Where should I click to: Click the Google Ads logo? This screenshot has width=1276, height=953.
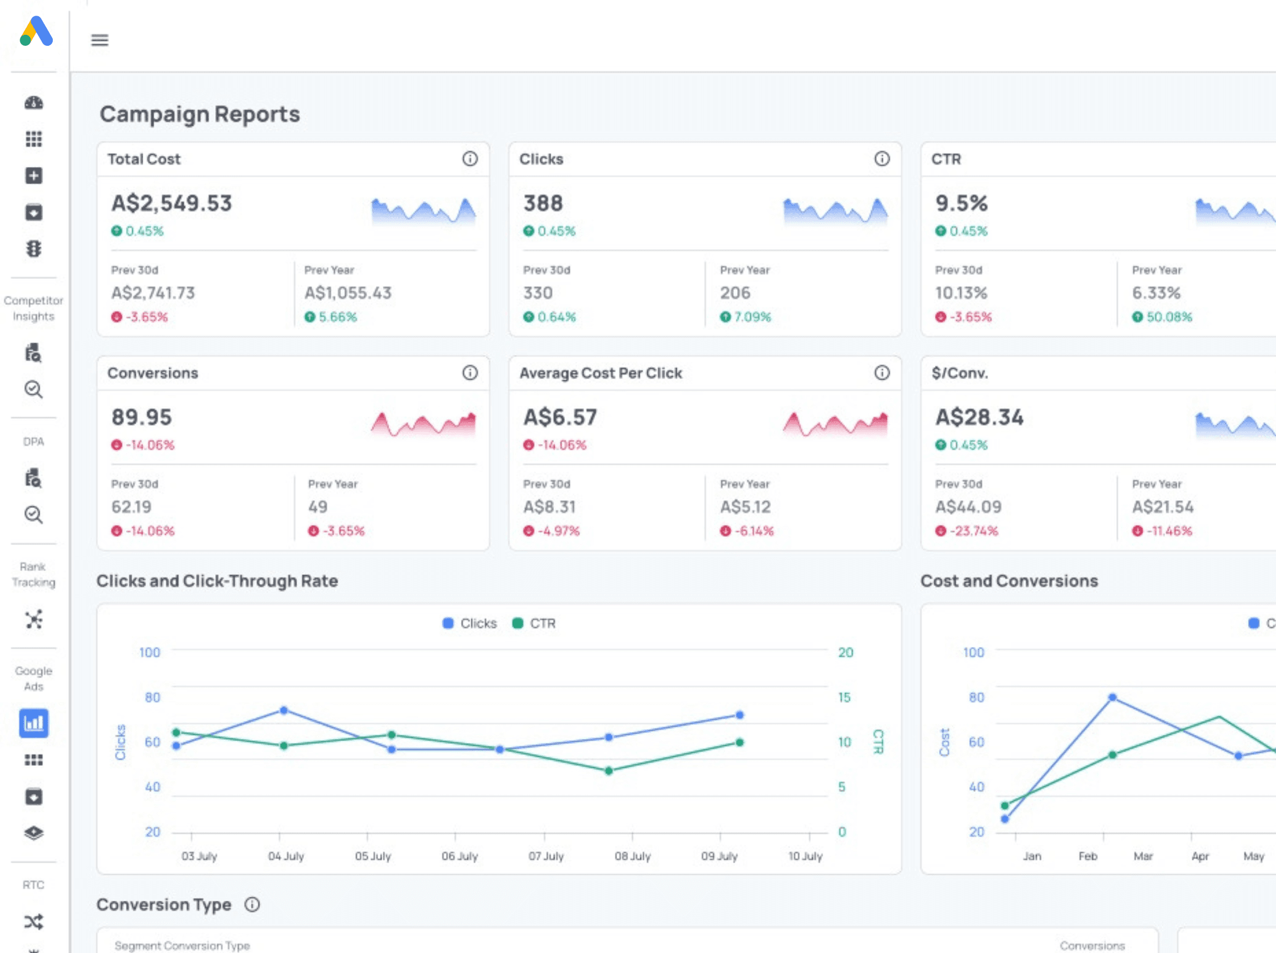36,31
